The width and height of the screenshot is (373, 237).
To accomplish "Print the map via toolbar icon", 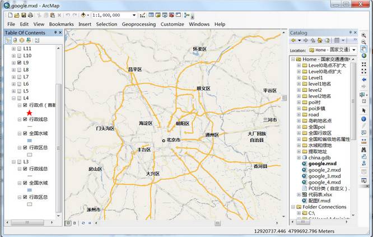I will [x=30, y=15].
